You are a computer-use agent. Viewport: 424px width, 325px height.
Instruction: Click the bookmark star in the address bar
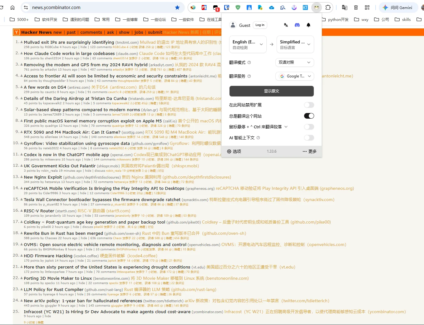[x=177, y=7]
